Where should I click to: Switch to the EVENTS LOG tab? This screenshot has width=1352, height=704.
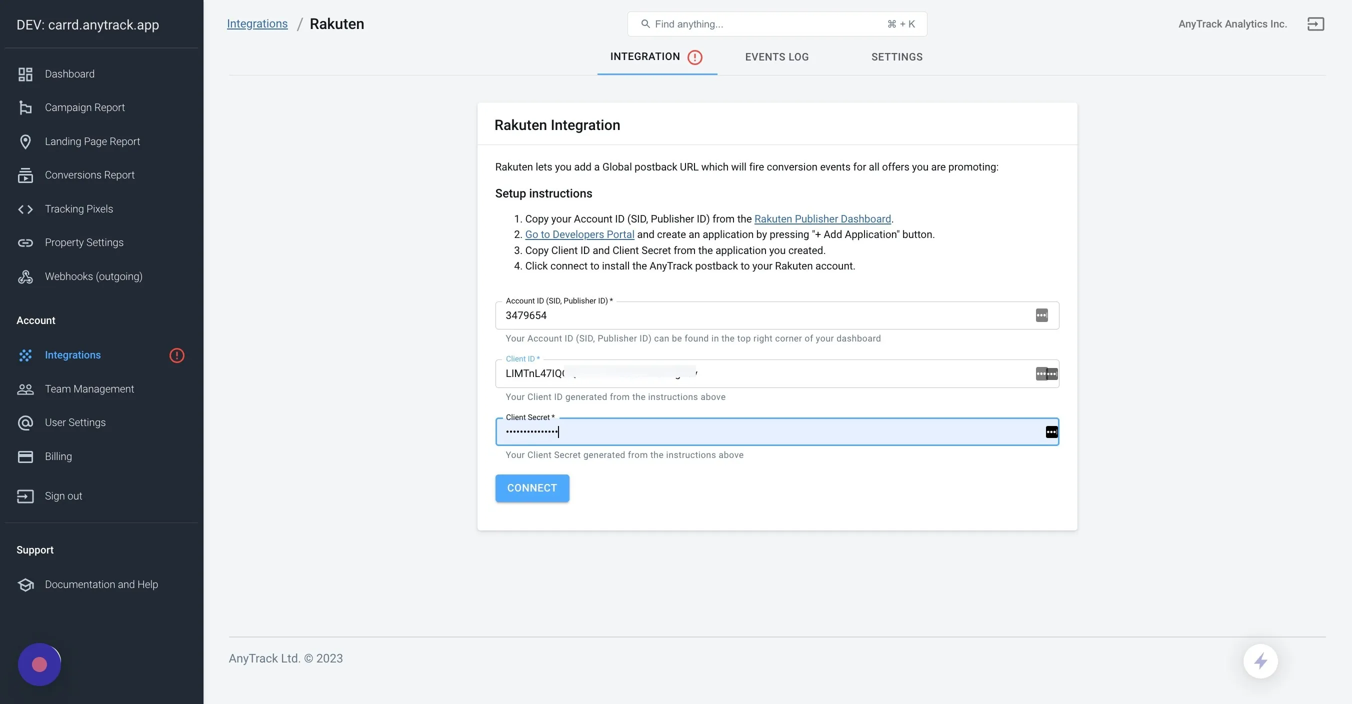pyautogui.click(x=777, y=56)
